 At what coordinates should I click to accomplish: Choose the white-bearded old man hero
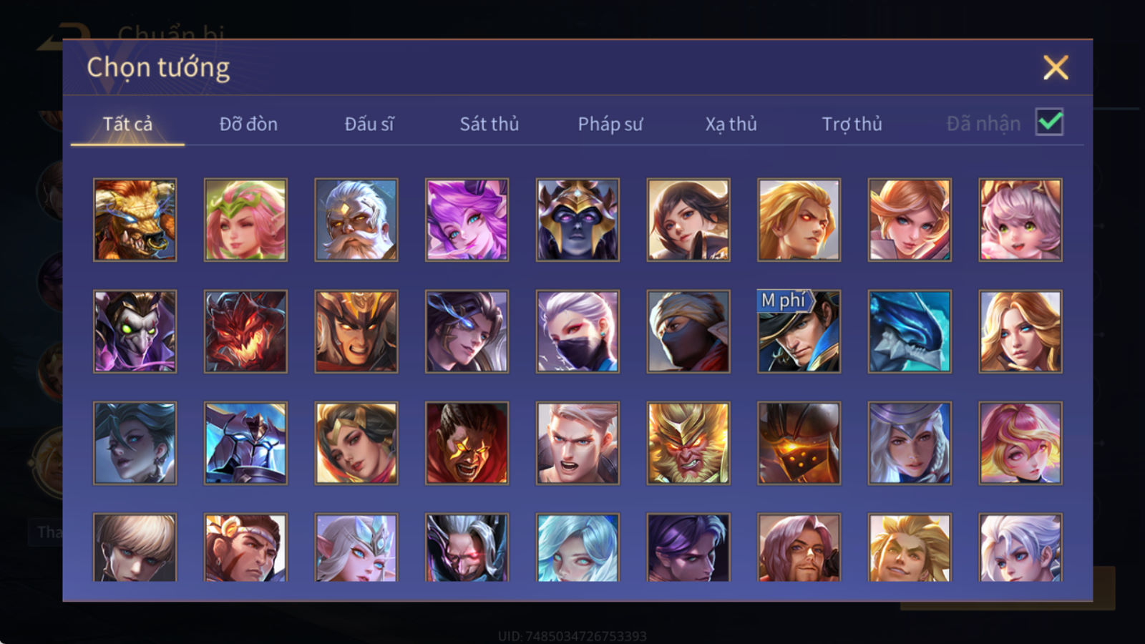[x=356, y=220]
